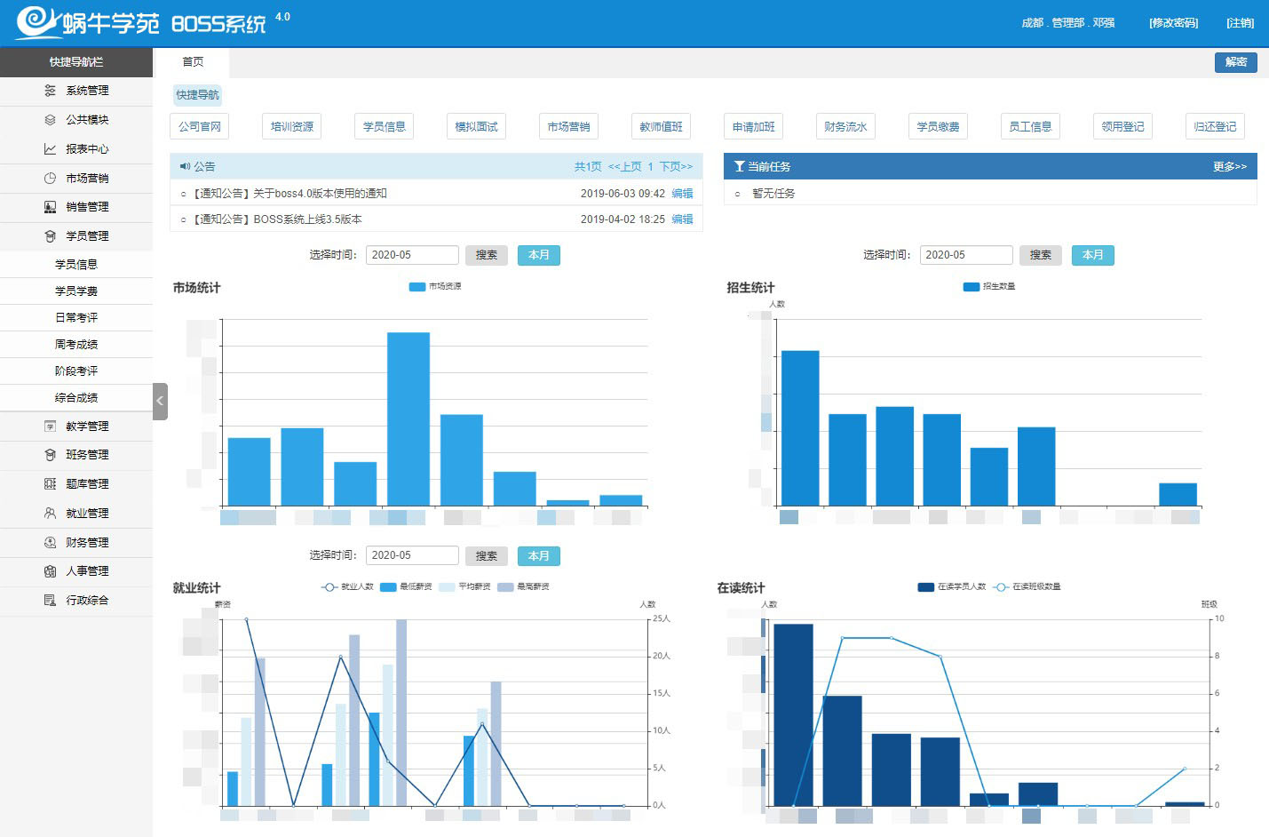Click the 市场统计 date input field
Screen dimensions: 1269x837
pyautogui.click(x=412, y=255)
